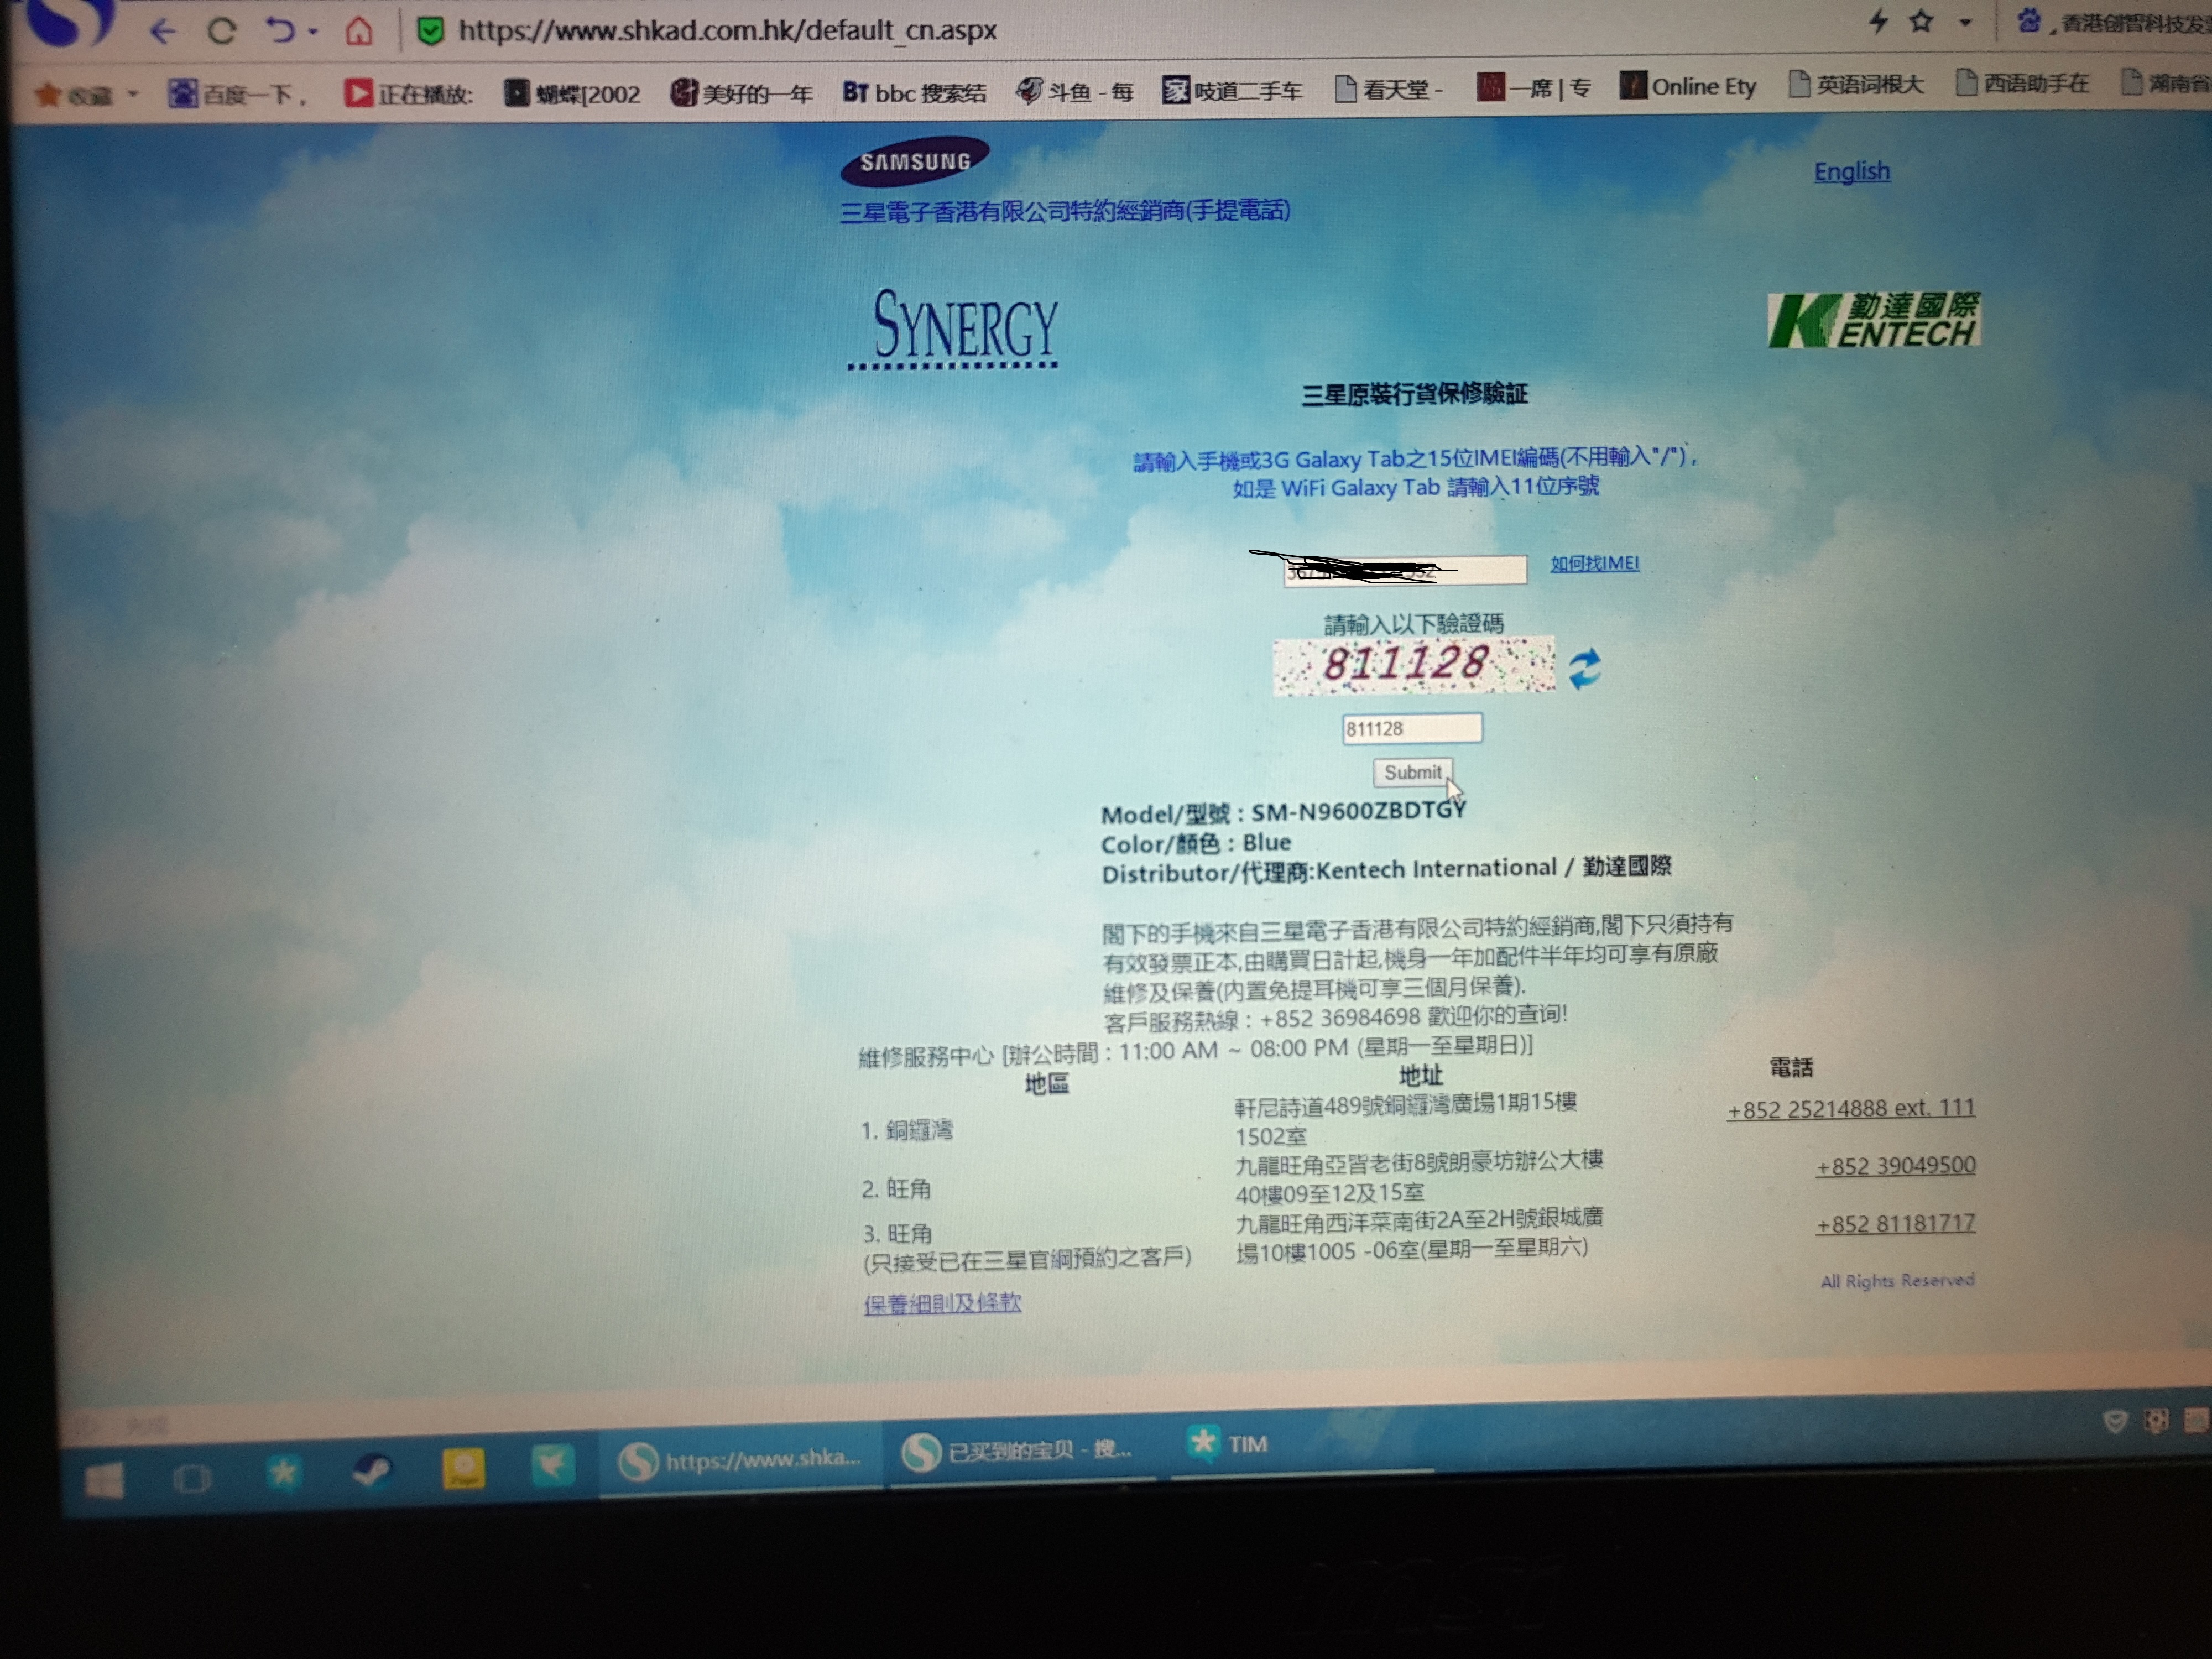Click the verification code input box
The height and width of the screenshot is (1659, 2212).
[1412, 728]
